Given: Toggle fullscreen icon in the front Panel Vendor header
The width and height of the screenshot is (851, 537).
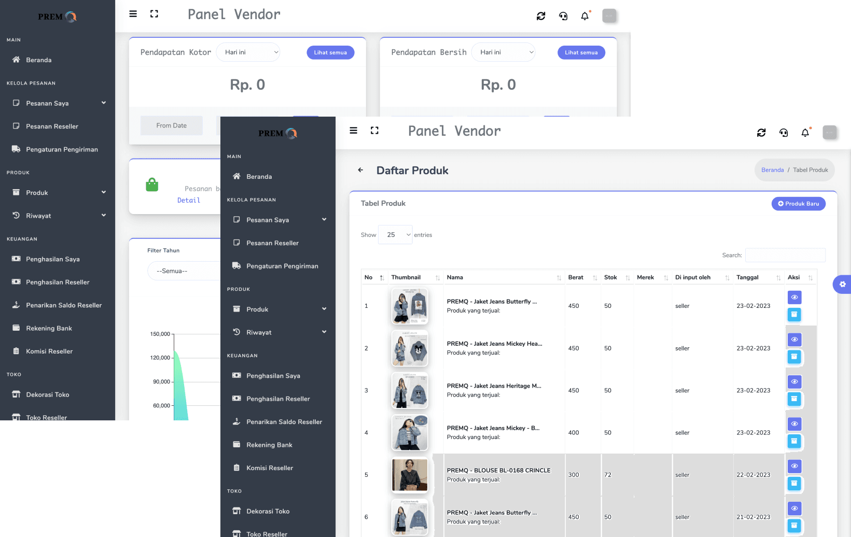Looking at the screenshot, I should coord(374,131).
